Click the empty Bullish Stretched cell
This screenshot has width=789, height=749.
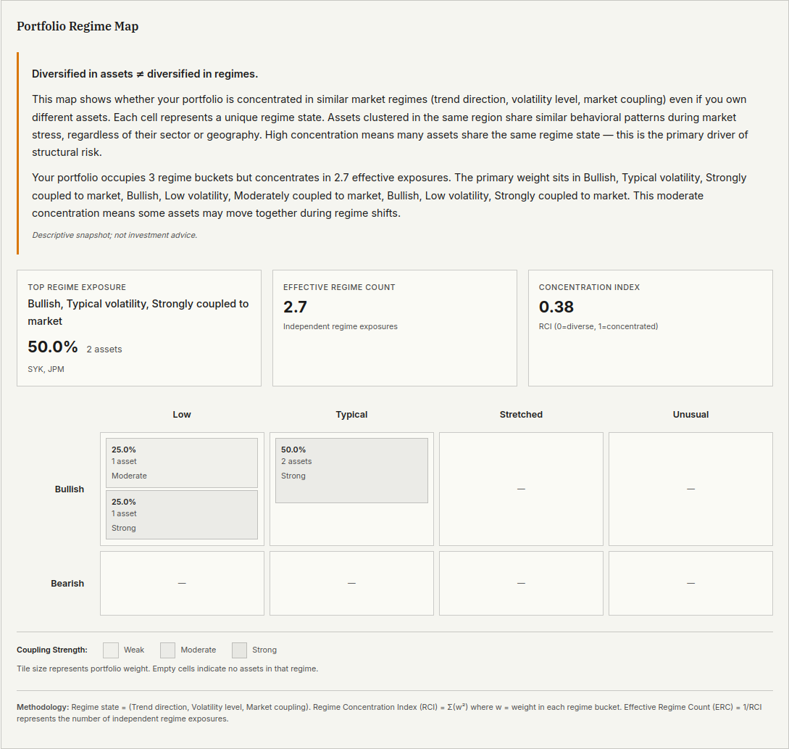coord(521,489)
